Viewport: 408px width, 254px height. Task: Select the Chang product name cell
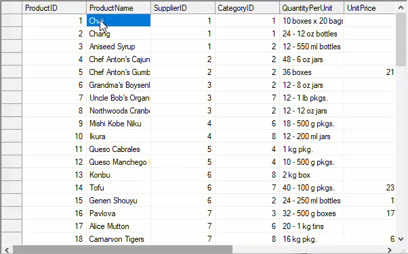coord(119,34)
